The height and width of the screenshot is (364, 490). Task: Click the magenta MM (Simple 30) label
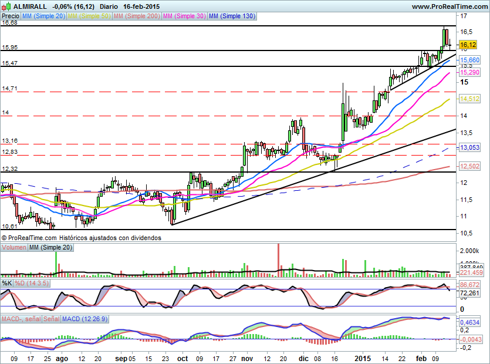pyautogui.click(x=184, y=16)
